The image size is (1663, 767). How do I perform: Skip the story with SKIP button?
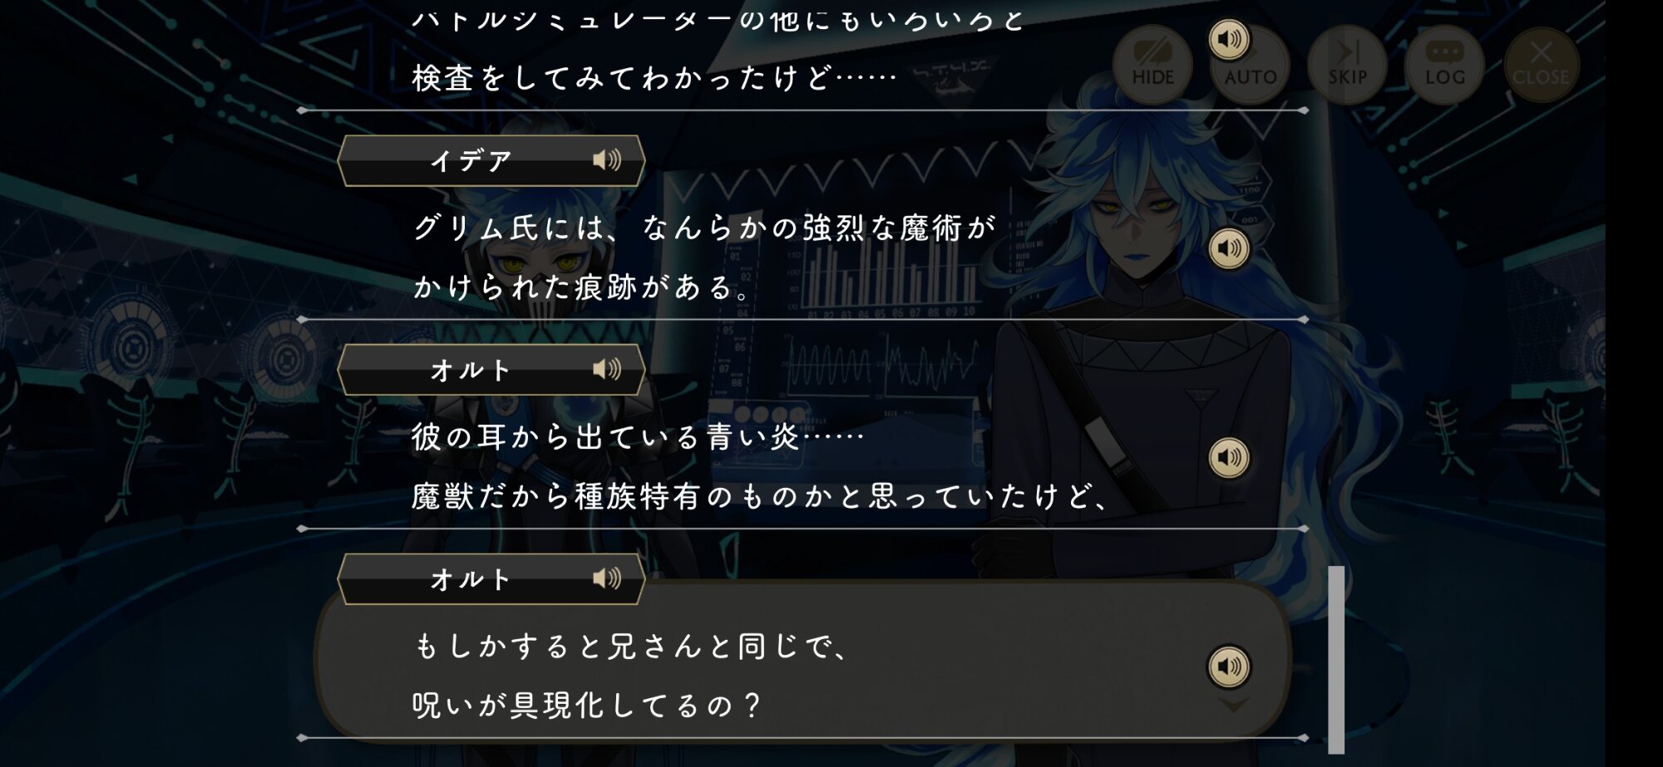coord(1347,65)
